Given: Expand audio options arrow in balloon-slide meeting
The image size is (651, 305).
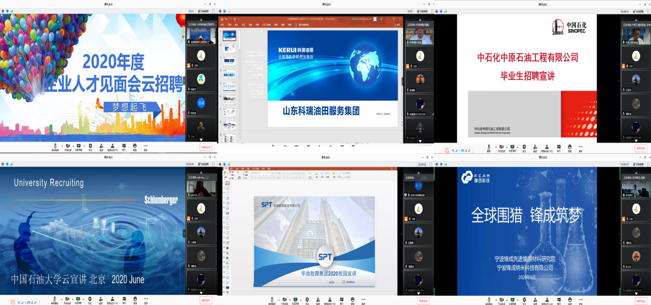Looking at the screenshot, I should (x=61, y=146).
